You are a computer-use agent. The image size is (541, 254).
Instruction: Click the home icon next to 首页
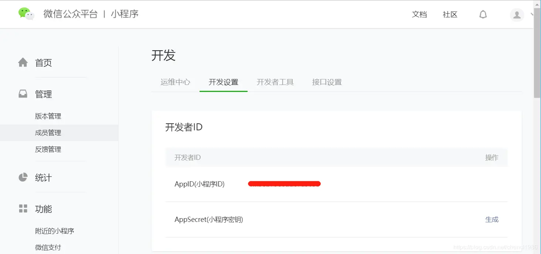(23, 62)
